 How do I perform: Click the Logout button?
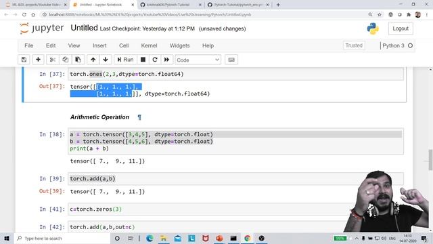tap(401, 28)
